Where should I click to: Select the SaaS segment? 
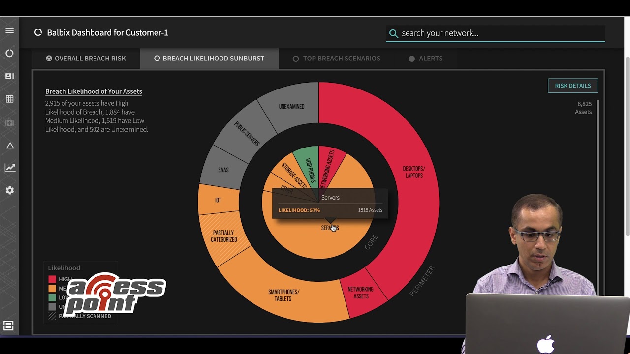[223, 170]
